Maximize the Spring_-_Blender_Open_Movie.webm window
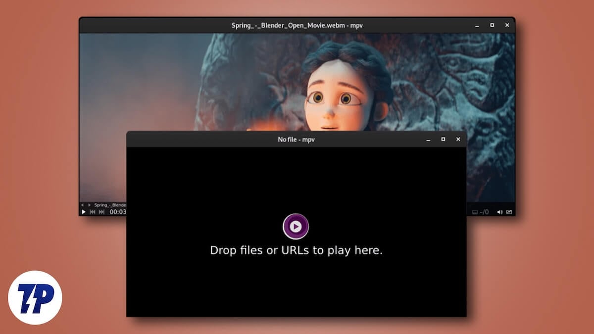594x334 pixels. tap(492, 25)
